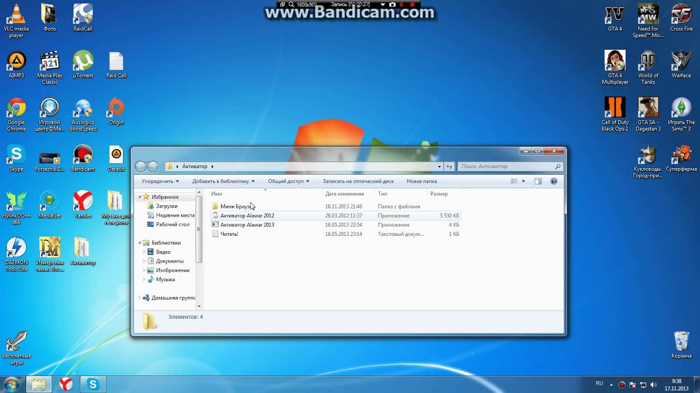
Task: Switch input language via RU indicator
Action: tap(599, 384)
